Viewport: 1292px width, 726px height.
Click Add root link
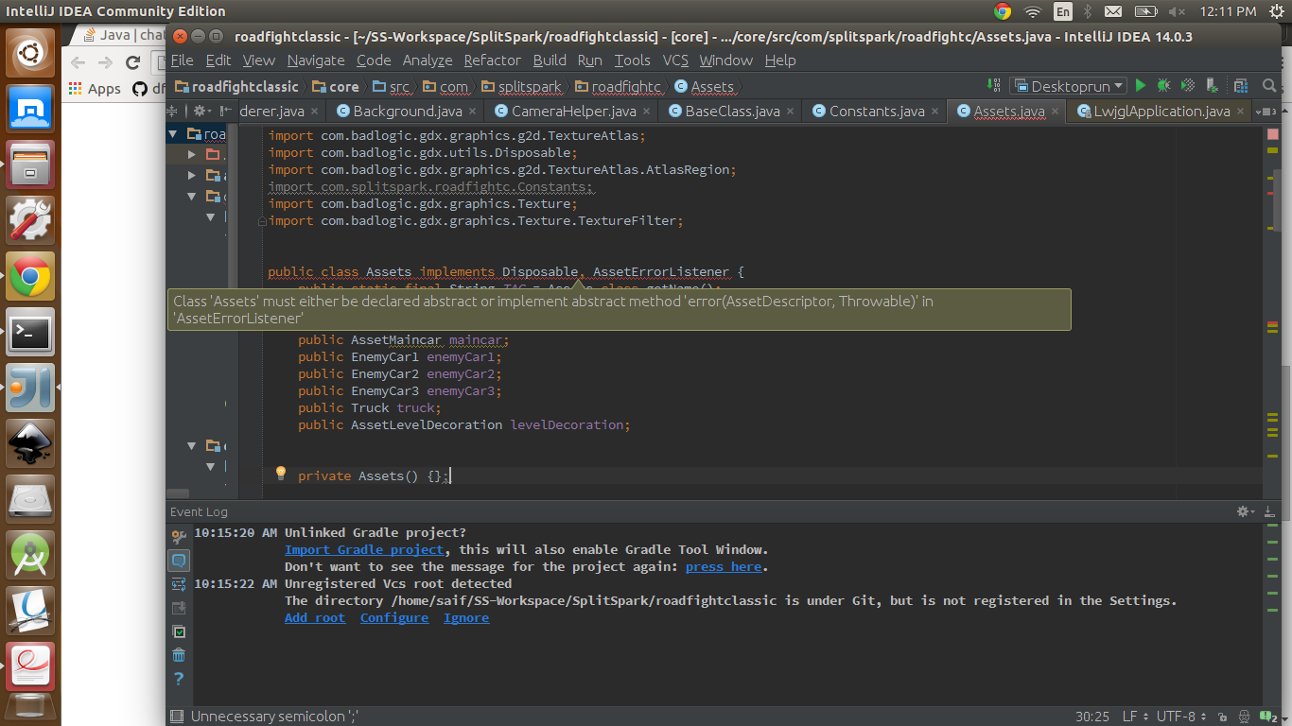point(315,617)
